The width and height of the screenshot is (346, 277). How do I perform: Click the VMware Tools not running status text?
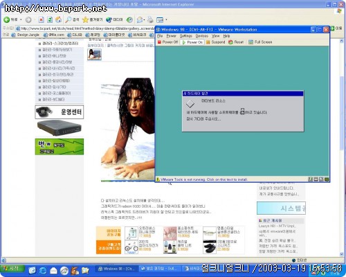(204, 179)
